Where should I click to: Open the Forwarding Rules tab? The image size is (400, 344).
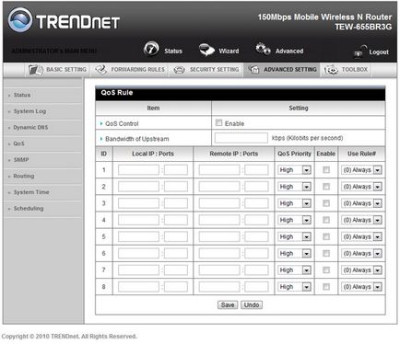[130, 70]
